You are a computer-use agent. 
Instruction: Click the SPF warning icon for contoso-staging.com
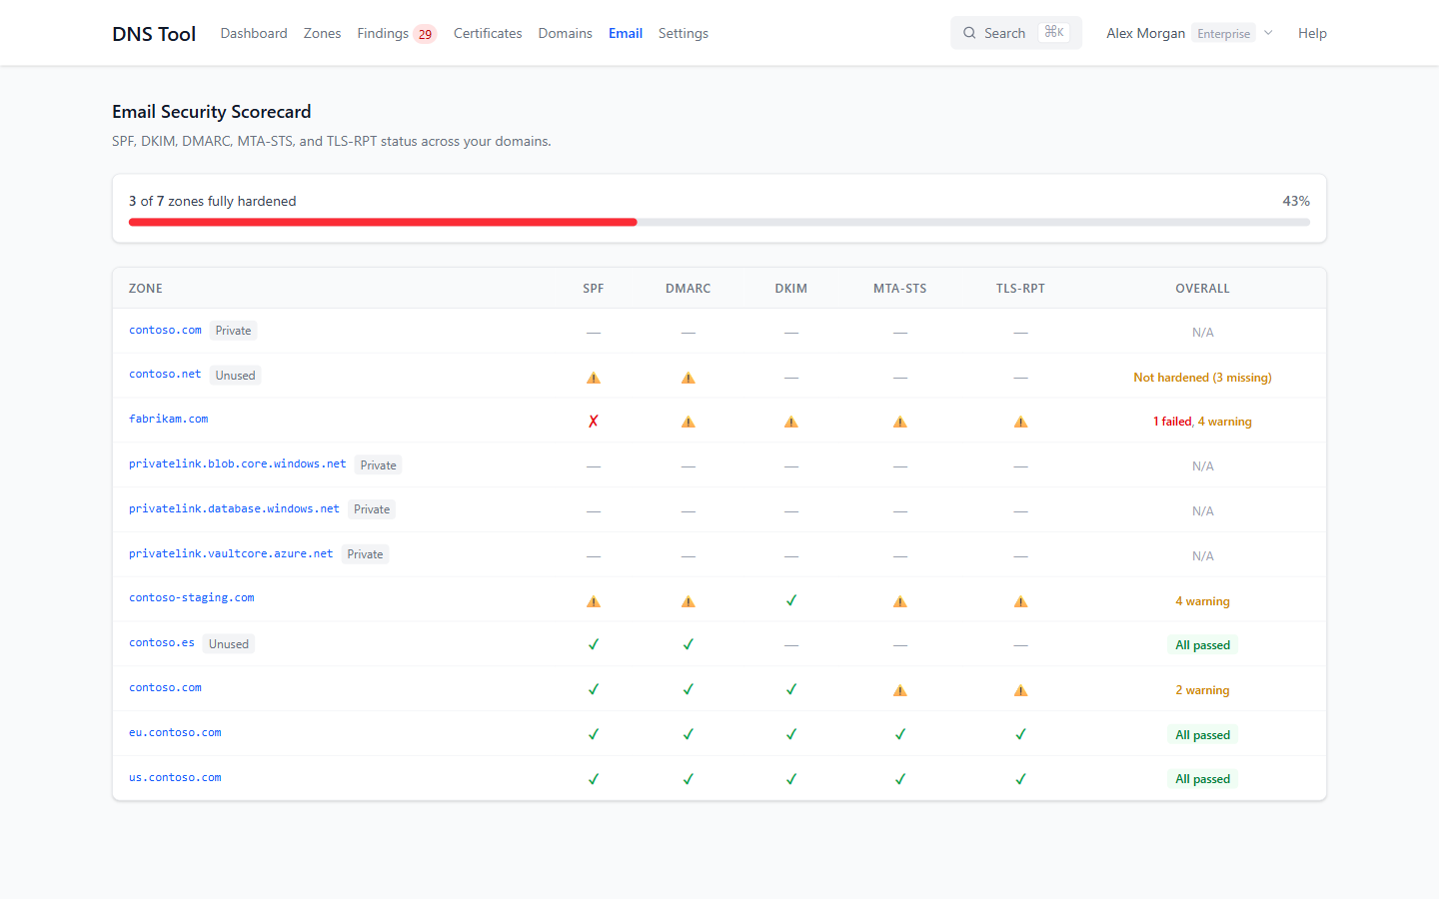[594, 601]
